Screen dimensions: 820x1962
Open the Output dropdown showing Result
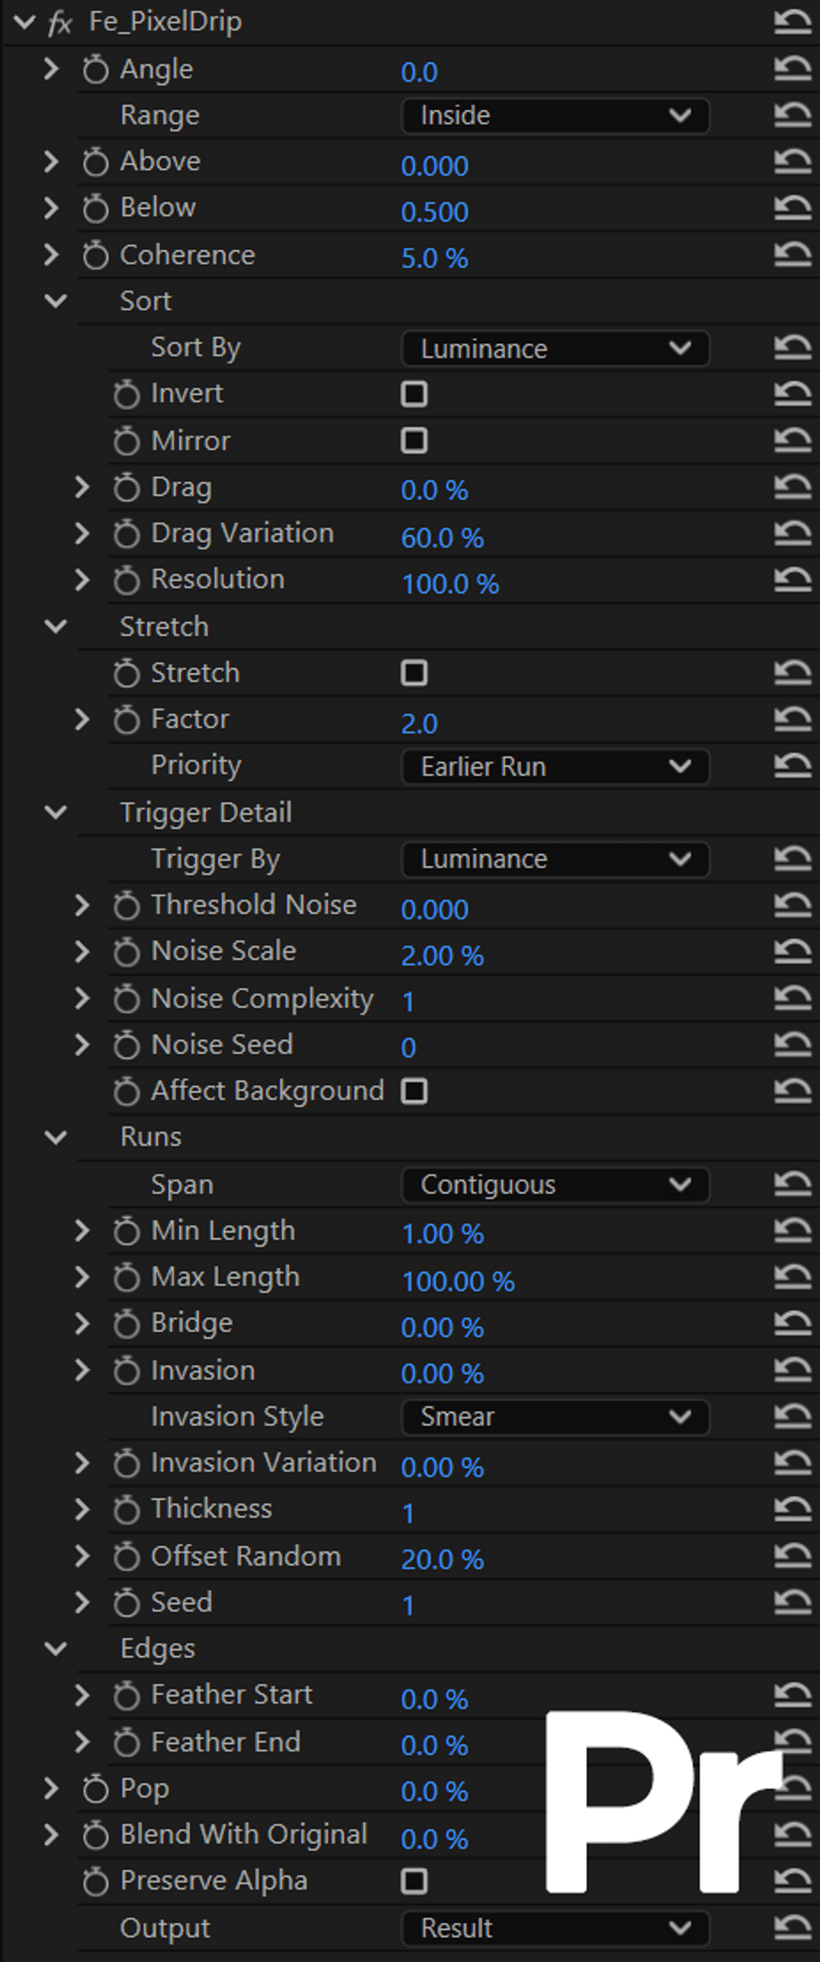(556, 1928)
